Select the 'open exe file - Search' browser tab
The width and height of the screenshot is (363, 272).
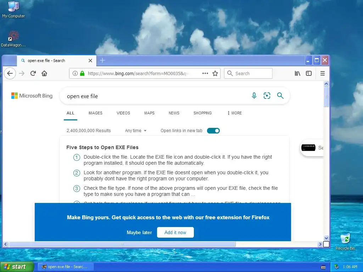coord(56,61)
